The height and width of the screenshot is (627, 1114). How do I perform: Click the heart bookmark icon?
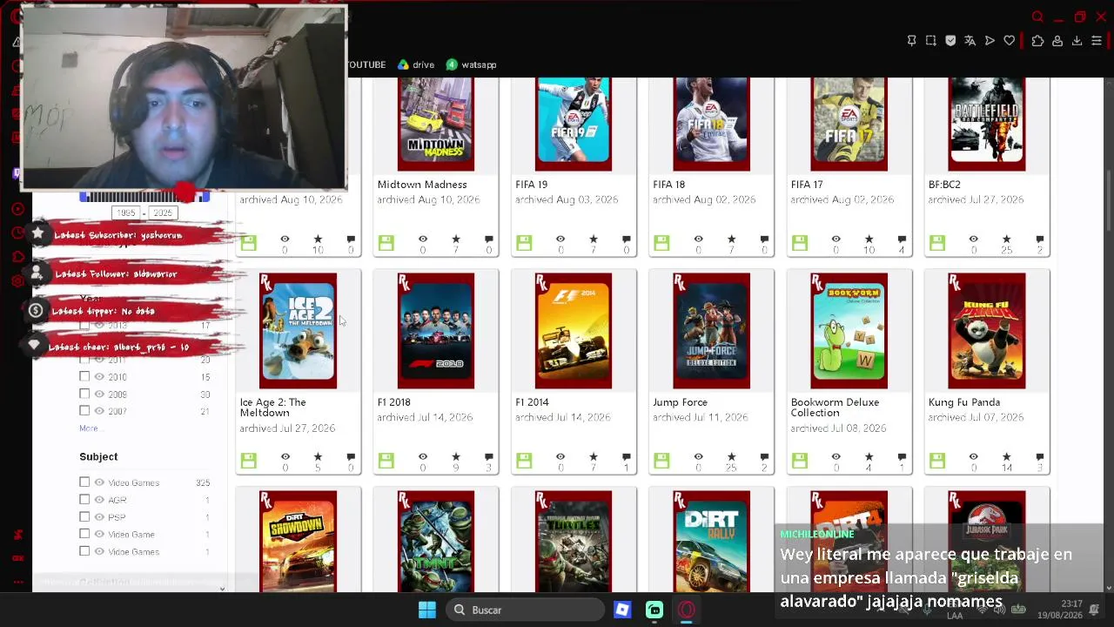click(1009, 41)
